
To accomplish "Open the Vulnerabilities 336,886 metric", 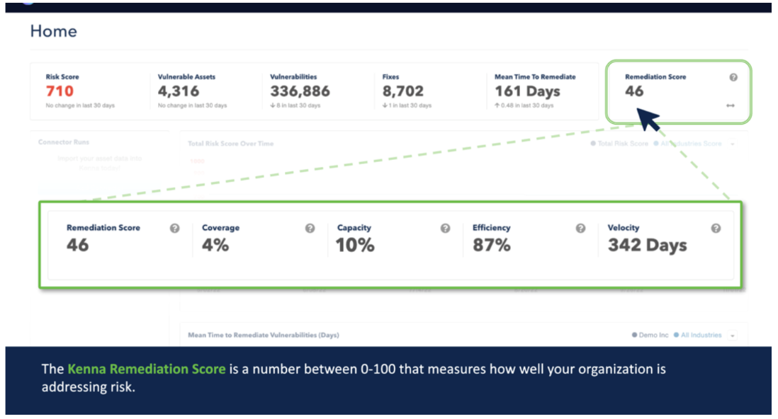I will click(300, 91).
